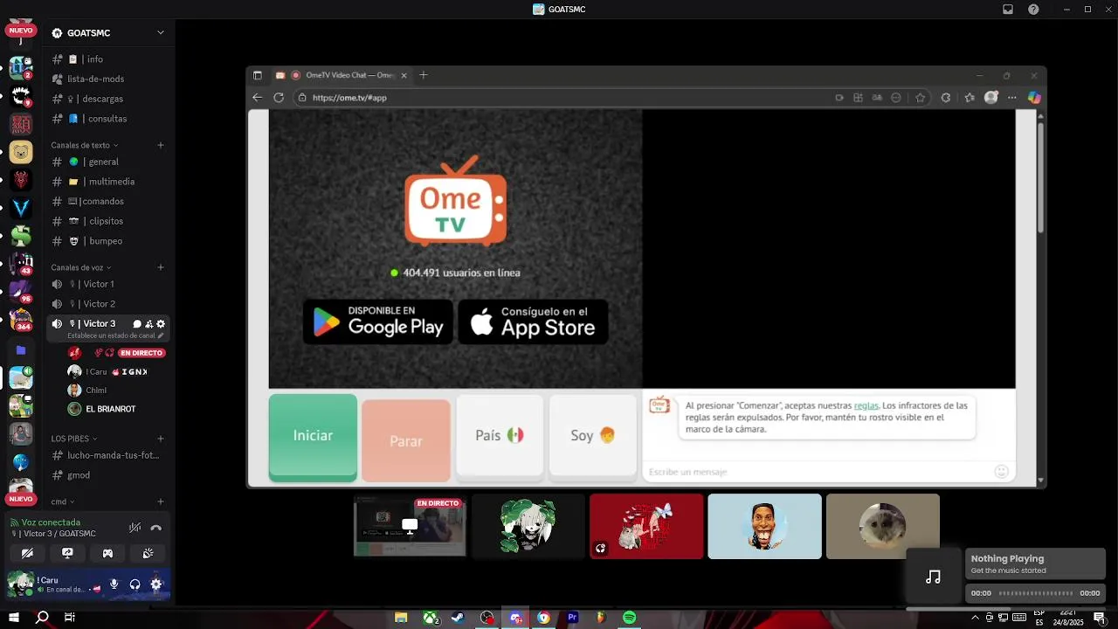1118x629 pixels.
Task: Open the browser favorites list icon
Action: click(970, 98)
